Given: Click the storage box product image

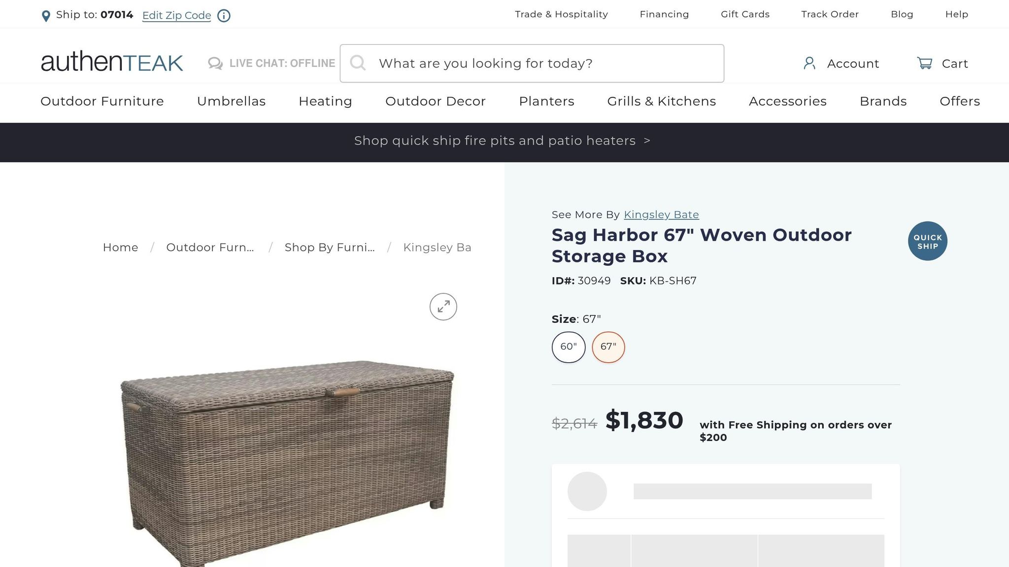Looking at the screenshot, I should (288, 458).
